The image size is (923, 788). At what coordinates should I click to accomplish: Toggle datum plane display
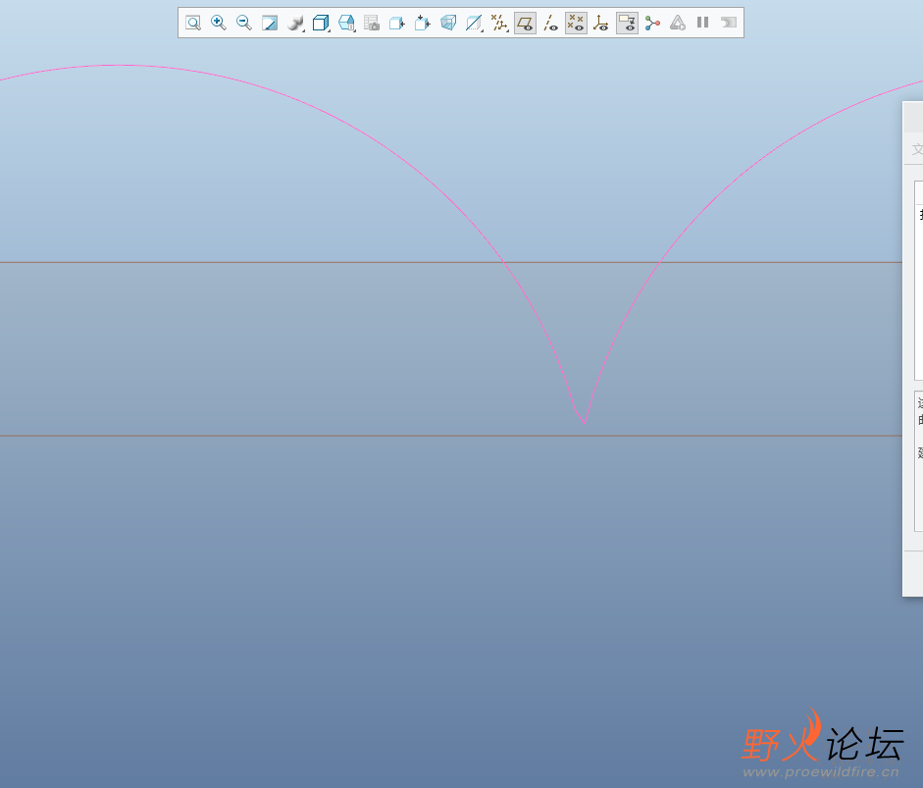click(x=525, y=23)
